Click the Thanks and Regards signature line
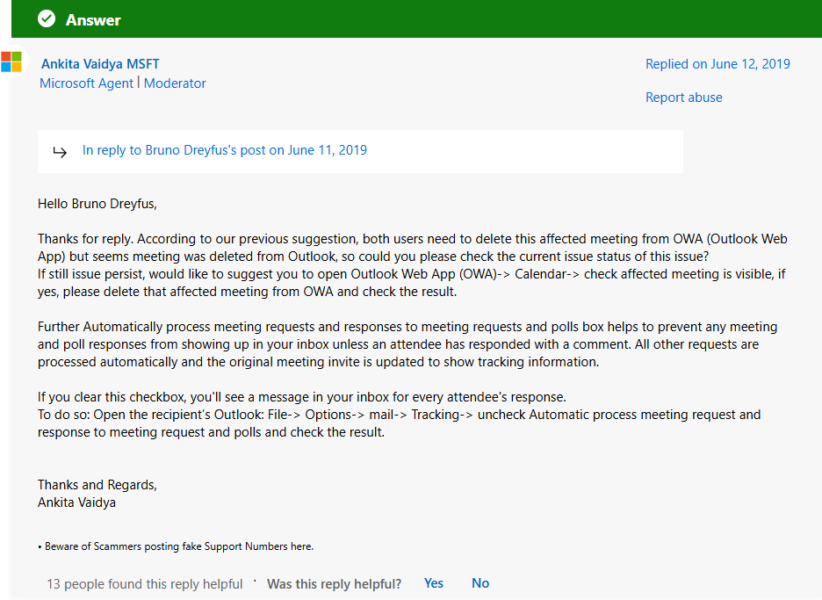822x600 pixels. coord(97,485)
